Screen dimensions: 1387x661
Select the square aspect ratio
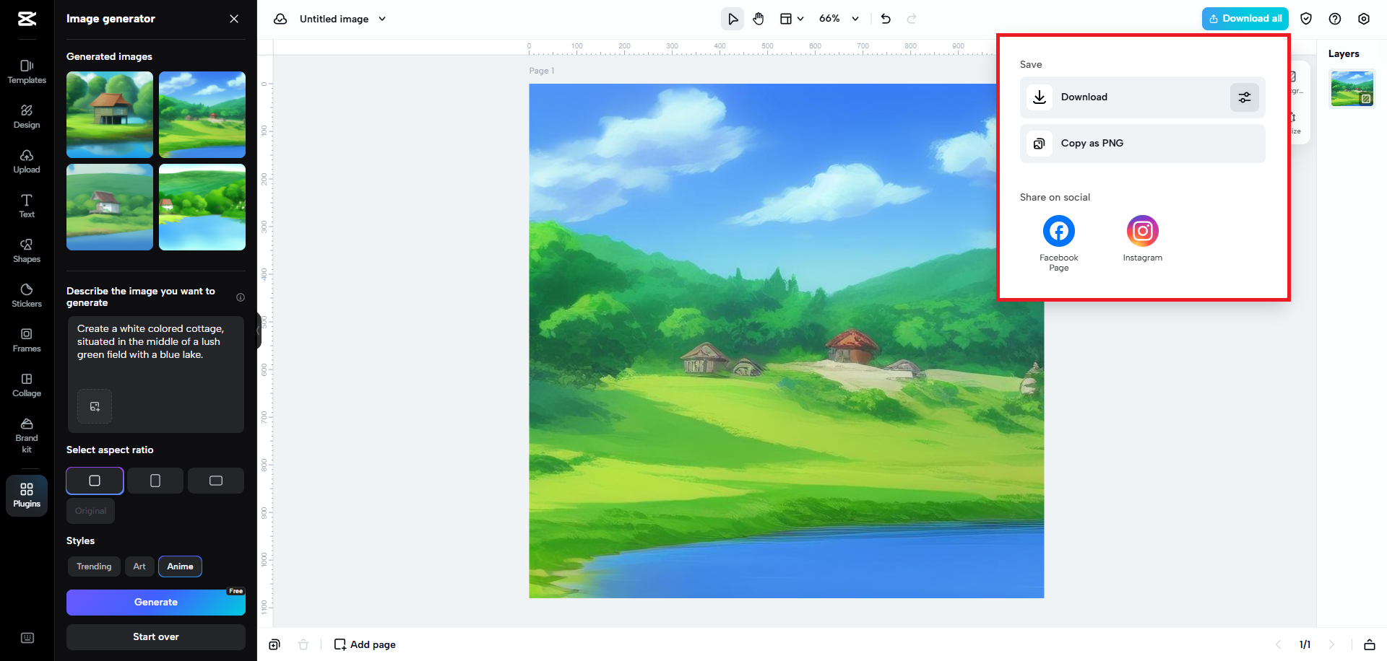[x=95, y=481]
